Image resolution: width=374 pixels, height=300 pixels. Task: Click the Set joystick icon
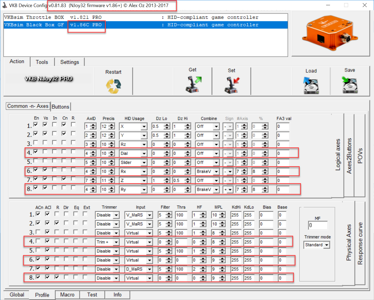[x=232, y=85]
